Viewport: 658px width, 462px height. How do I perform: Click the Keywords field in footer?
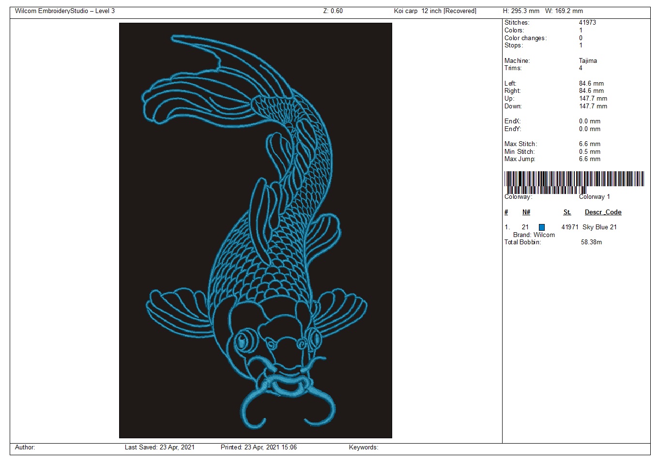(363, 447)
